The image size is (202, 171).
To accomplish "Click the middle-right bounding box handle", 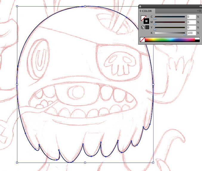I will [153, 84].
